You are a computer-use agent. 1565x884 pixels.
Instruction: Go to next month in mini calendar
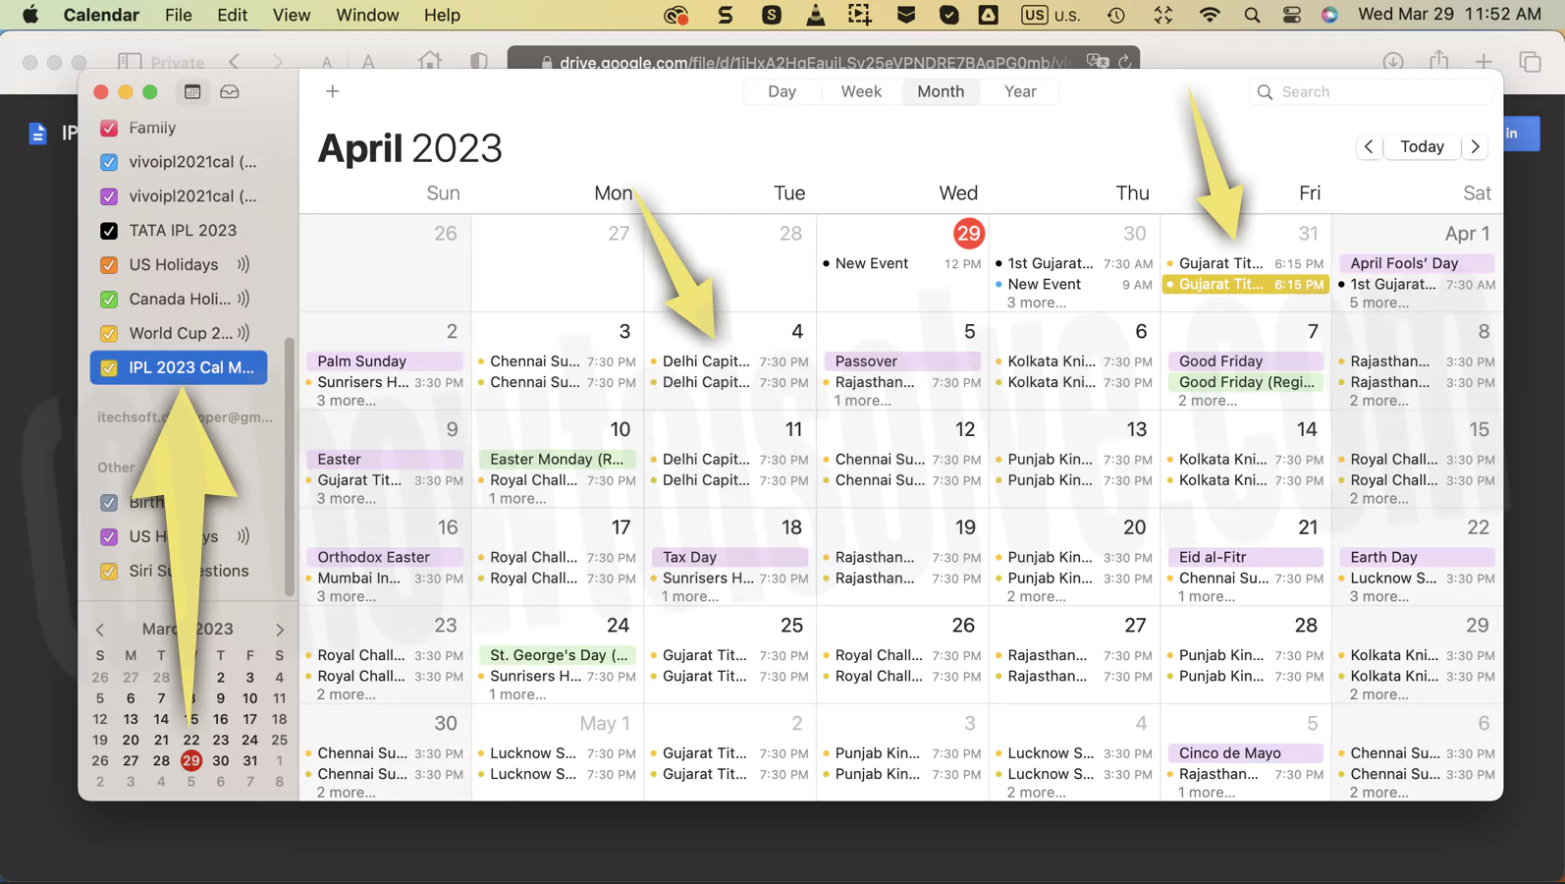280,630
